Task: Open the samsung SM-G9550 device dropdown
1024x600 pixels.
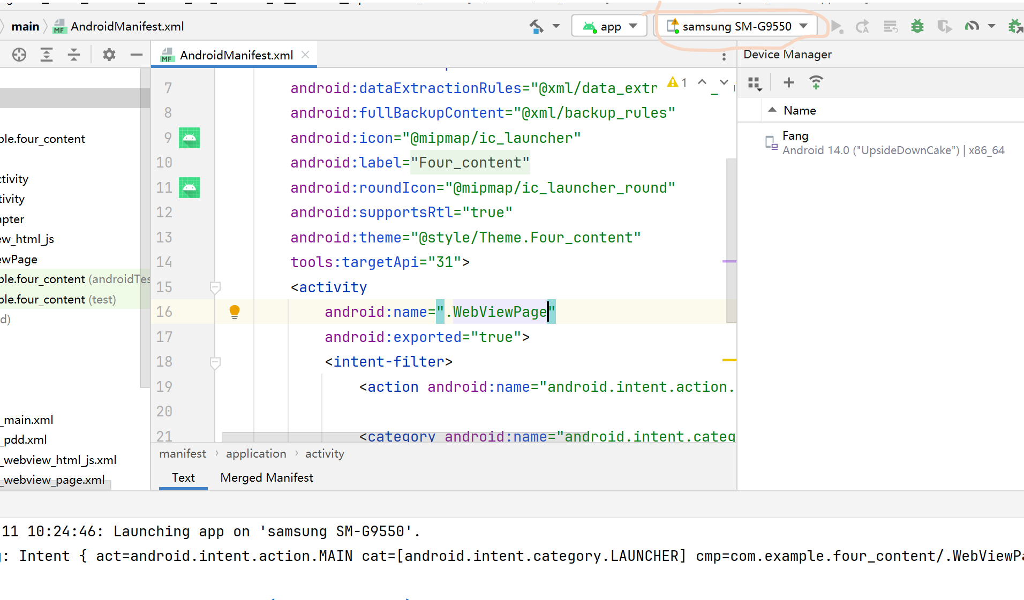Action: point(737,26)
